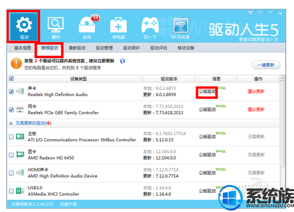The width and height of the screenshot is (294, 212).
Task: Click the ASMedia XHCI Controller device name
Action: click(x=53, y=194)
